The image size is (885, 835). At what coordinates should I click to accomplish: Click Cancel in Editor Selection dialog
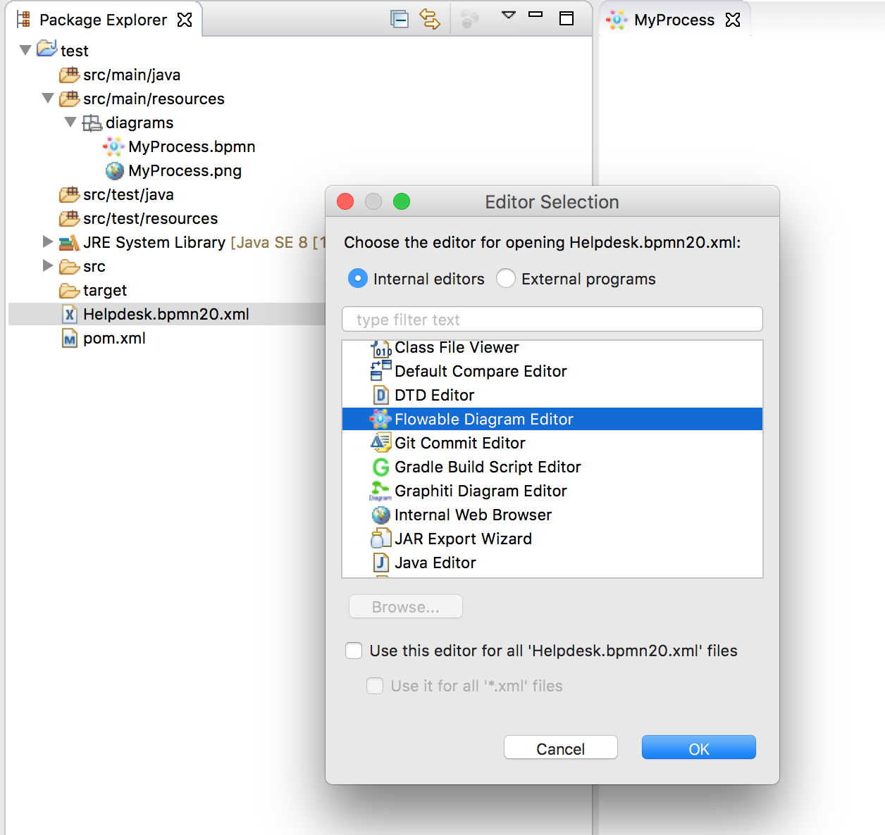coord(561,748)
